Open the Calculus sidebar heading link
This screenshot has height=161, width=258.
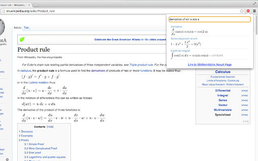pyautogui.click(x=223, y=72)
